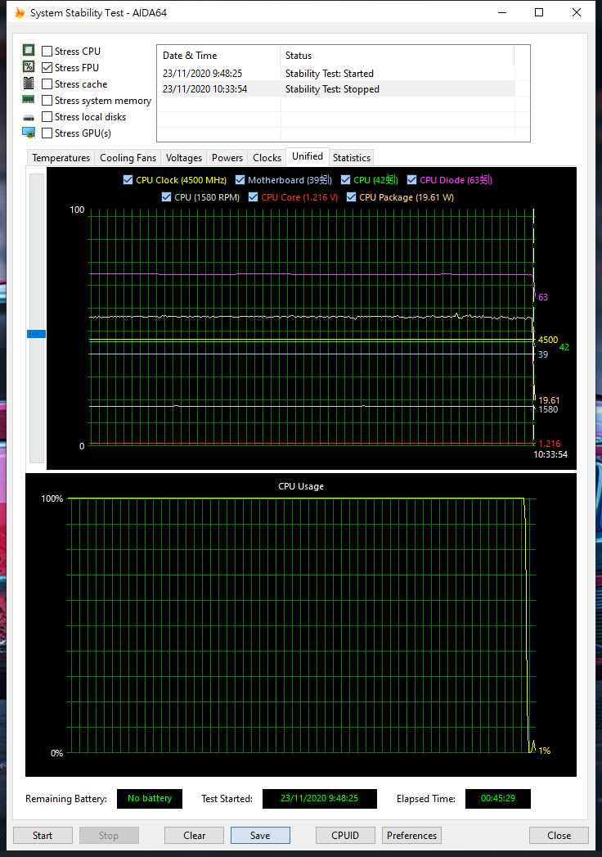Toggle the green CPU temperature graph checkbox

point(345,180)
